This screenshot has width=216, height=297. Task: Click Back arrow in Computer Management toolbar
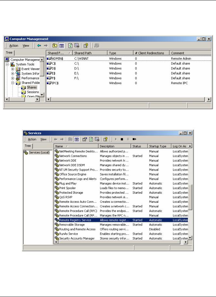pos(39,45)
